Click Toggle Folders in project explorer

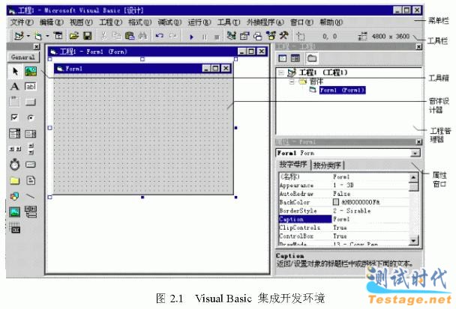point(311,58)
